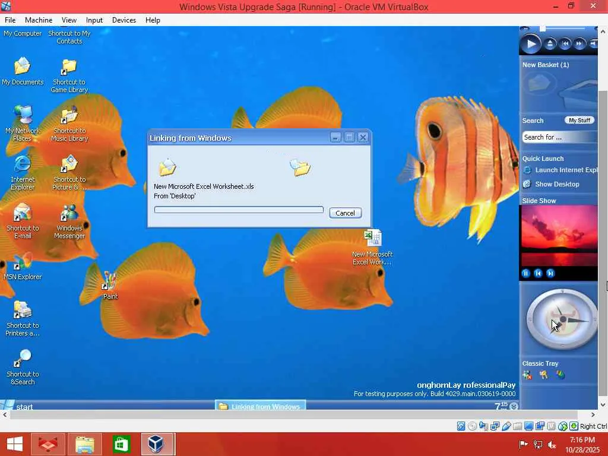This screenshot has height=456, width=608.
Task: Click the media player seek slider handle
Action: (x=543, y=28)
